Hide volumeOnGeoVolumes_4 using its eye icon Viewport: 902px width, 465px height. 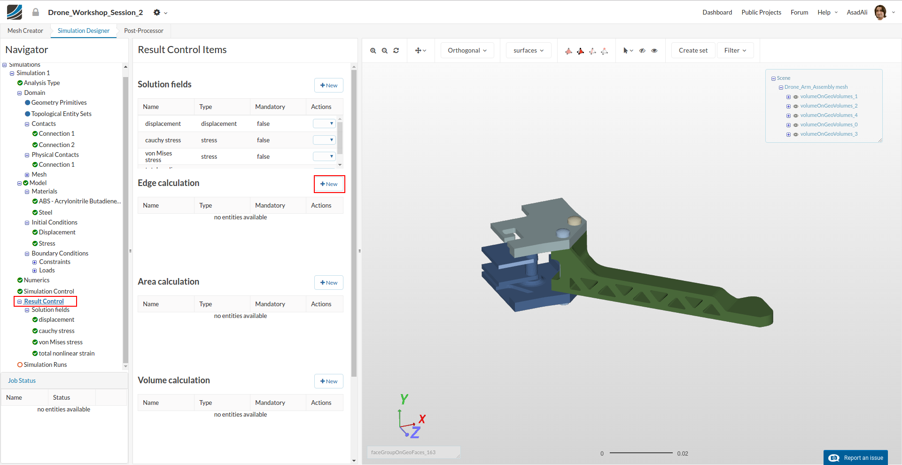point(796,116)
